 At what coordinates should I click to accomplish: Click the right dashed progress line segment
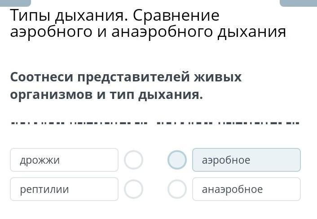pos(227,122)
